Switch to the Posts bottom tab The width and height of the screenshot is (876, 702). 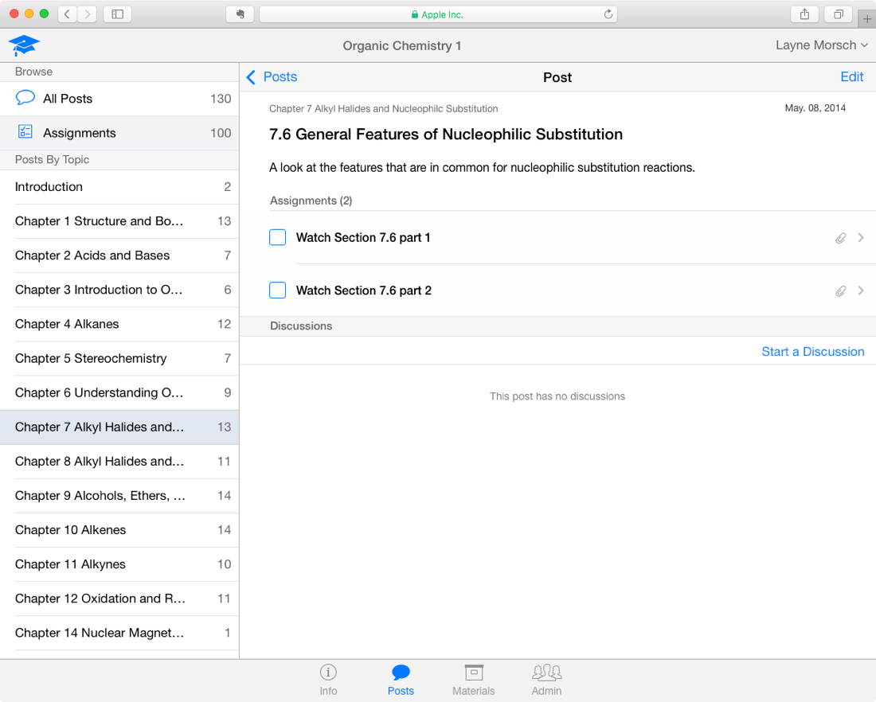[x=401, y=680]
